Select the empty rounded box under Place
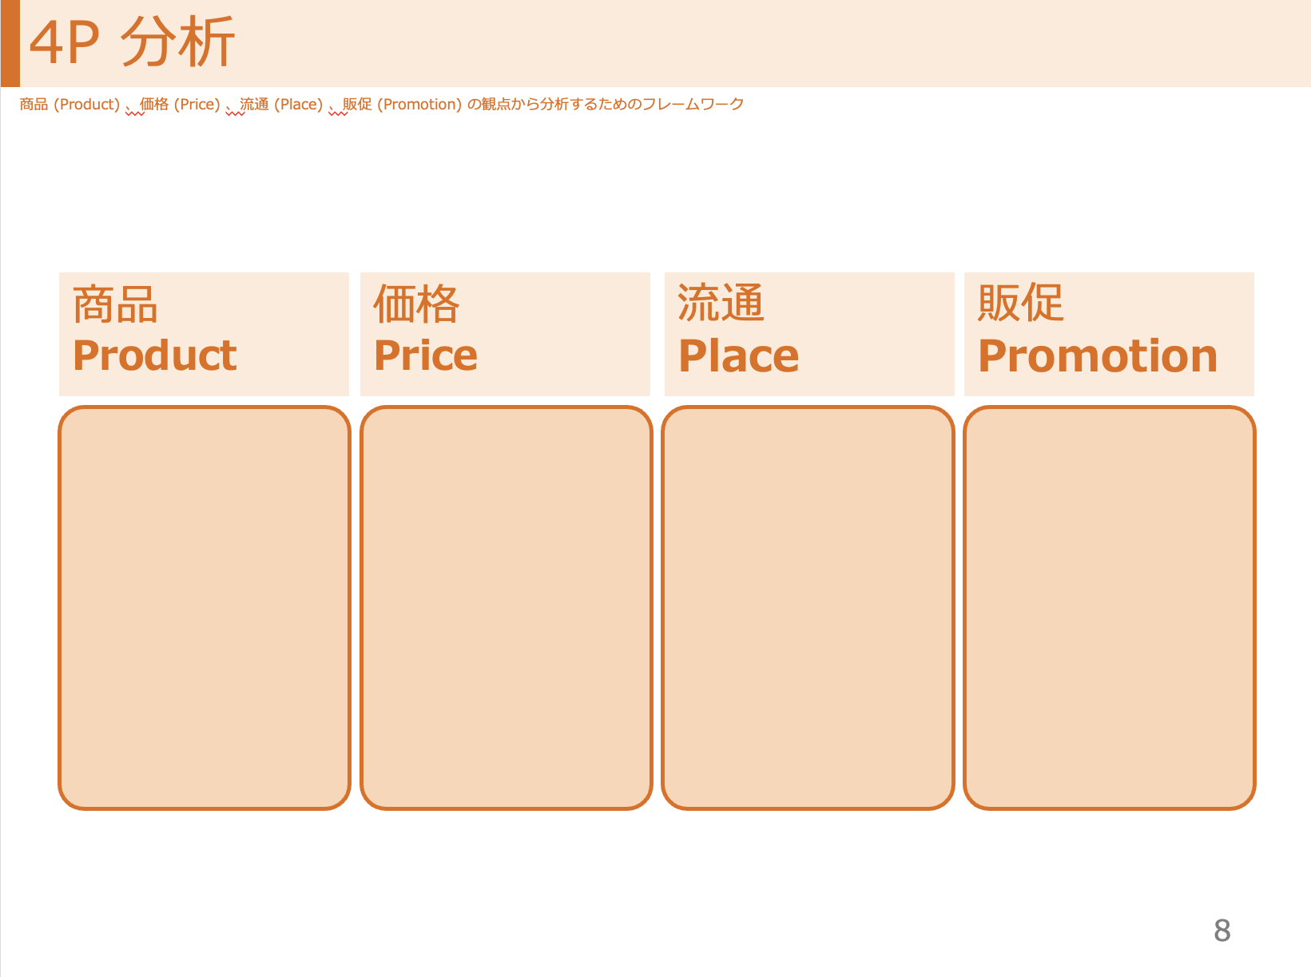This screenshot has width=1311, height=977. [808, 608]
